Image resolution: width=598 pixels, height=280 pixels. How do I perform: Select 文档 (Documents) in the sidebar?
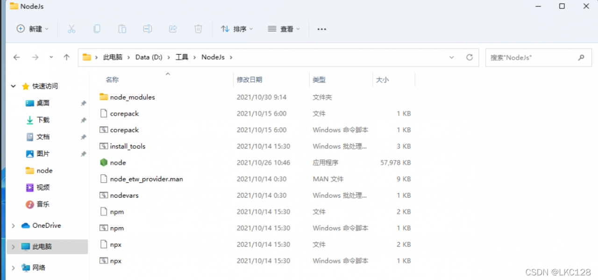tap(43, 137)
